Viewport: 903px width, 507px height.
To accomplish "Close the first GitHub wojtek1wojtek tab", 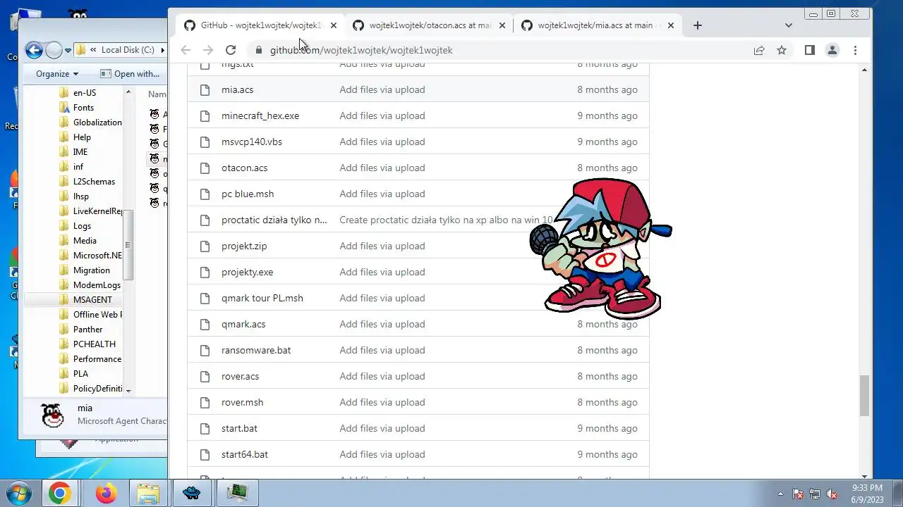I will pos(334,25).
